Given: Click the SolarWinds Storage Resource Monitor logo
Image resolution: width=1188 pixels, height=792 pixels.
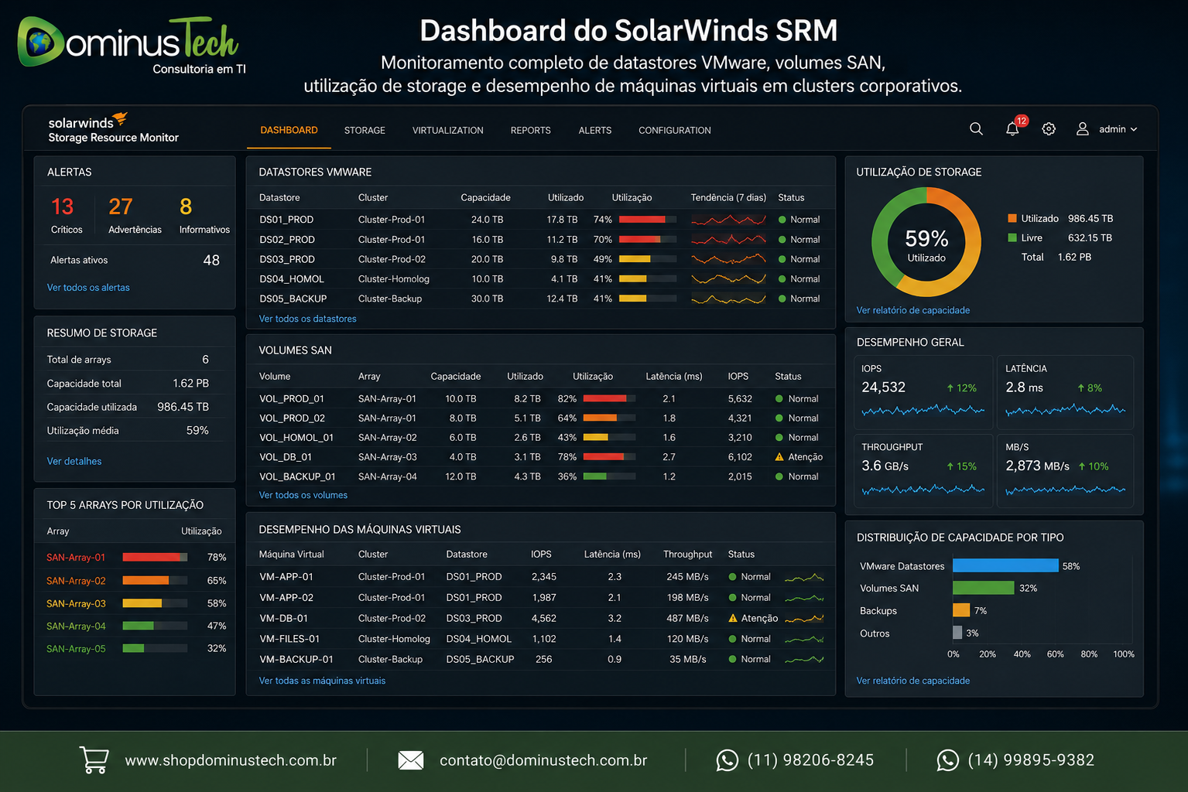Looking at the screenshot, I should [113, 128].
